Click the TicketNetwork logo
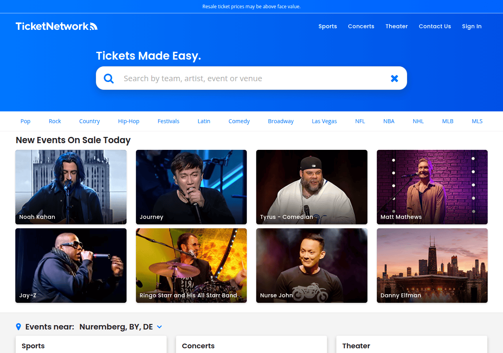The height and width of the screenshot is (353, 503). pos(57,26)
